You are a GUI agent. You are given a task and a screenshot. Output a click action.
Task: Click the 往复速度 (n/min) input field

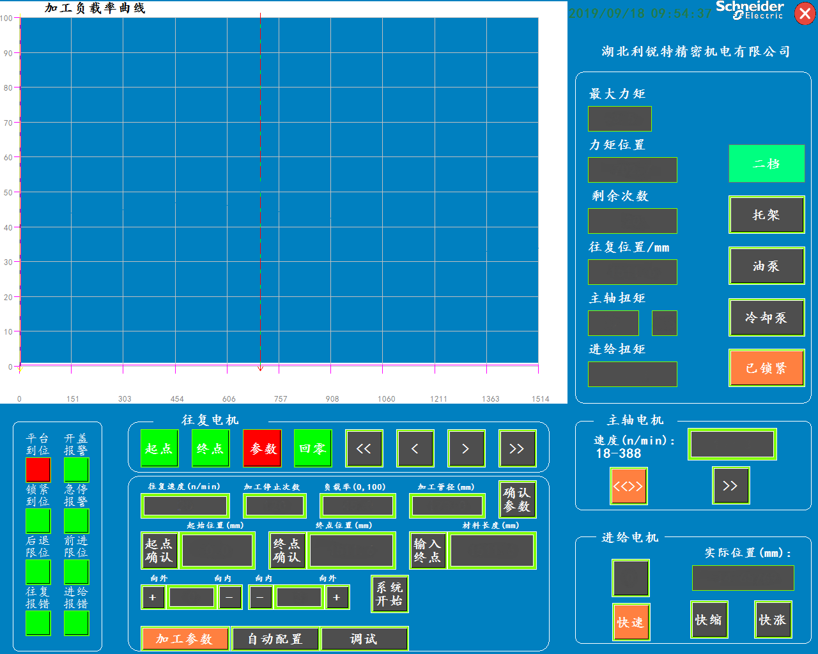tap(185, 506)
